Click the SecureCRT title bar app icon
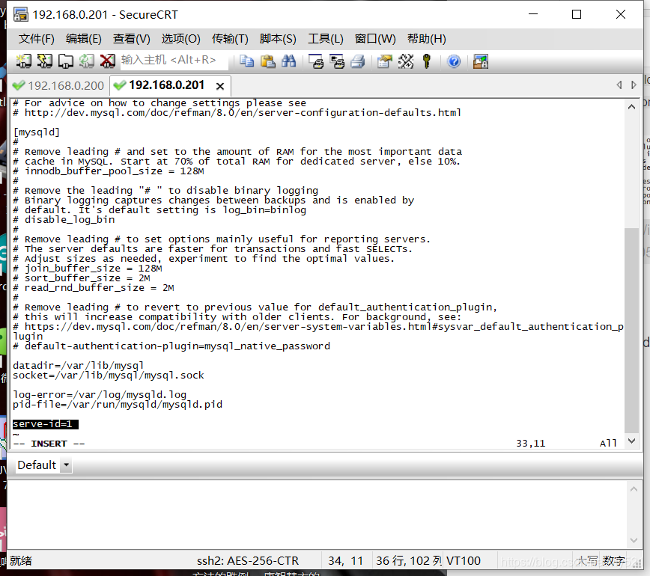The image size is (650, 576). pyautogui.click(x=21, y=14)
